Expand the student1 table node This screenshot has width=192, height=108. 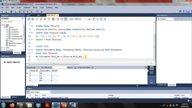click(7, 30)
